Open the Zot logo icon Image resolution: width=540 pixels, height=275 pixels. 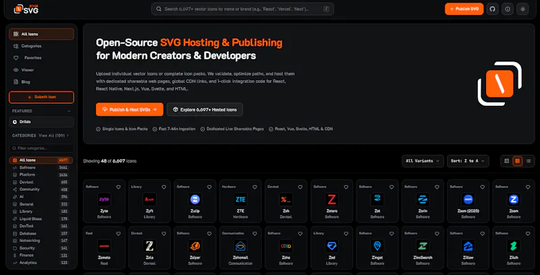click(x=377, y=200)
